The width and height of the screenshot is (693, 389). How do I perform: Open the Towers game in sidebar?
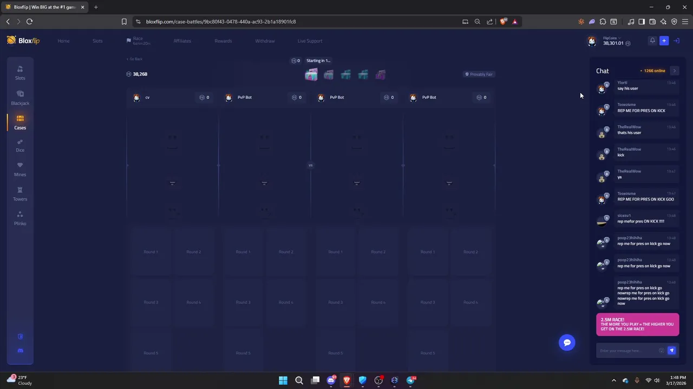click(20, 194)
